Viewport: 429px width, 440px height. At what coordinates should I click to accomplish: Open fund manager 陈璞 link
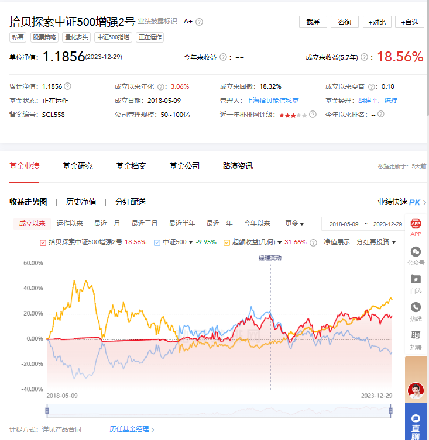coord(391,101)
